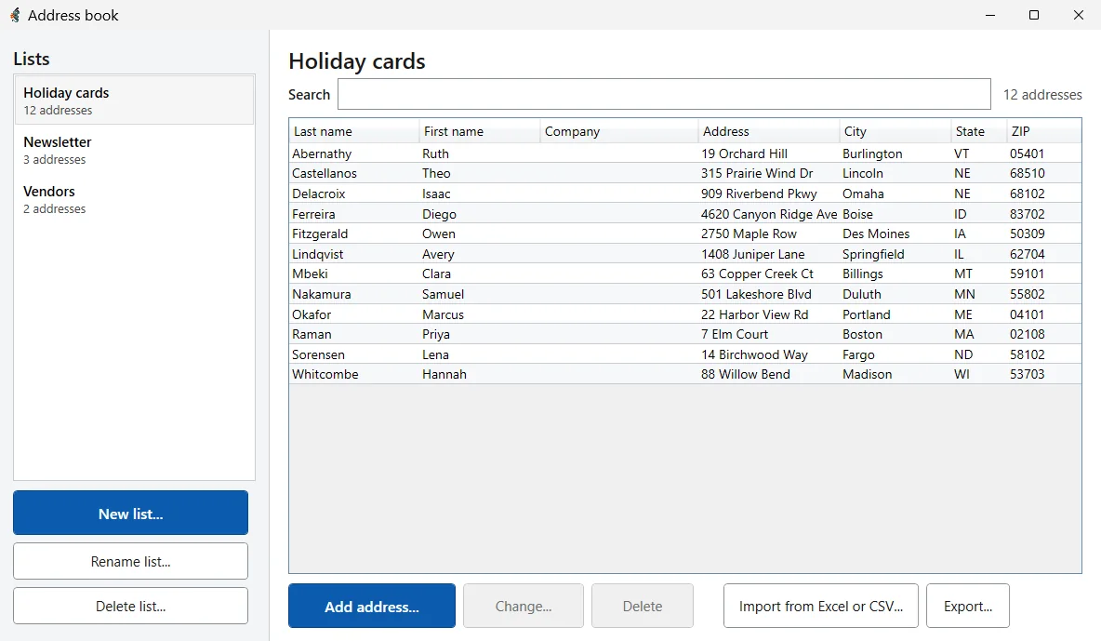This screenshot has width=1101, height=641.
Task: Click first name Diego
Action: 439,214
